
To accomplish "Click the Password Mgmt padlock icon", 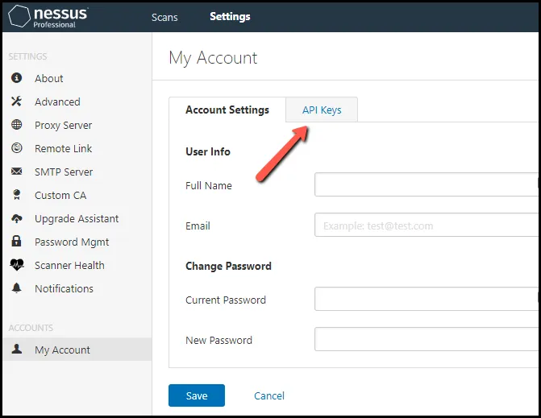I will click(x=17, y=242).
